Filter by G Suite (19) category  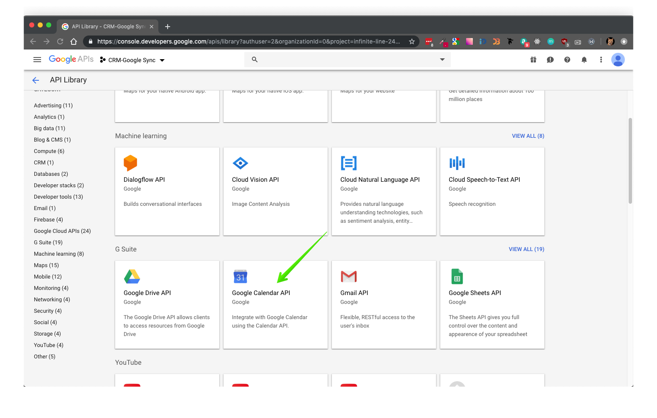[48, 243]
